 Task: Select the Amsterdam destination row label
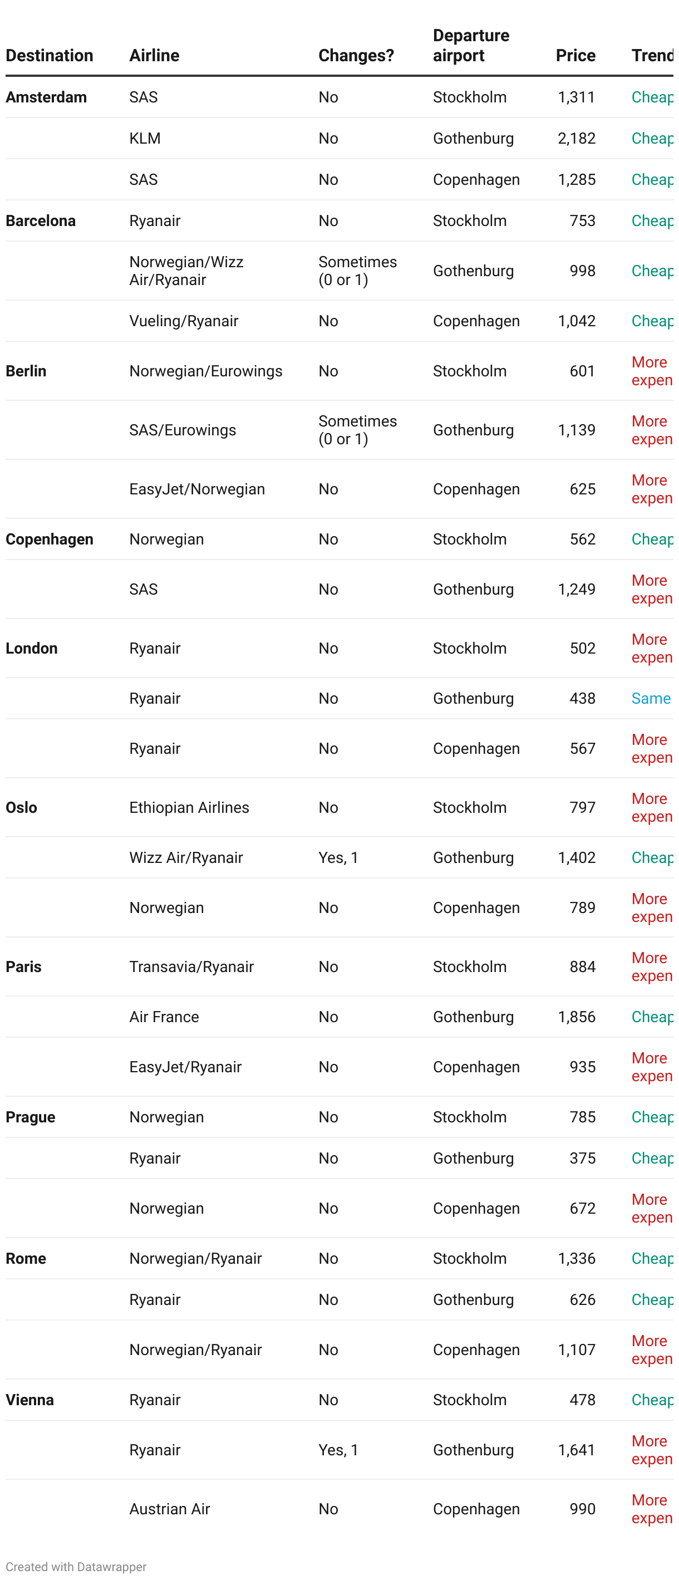click(47, 97)
